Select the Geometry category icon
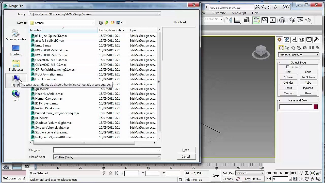The image size is (325, 183). coord(281,48)
